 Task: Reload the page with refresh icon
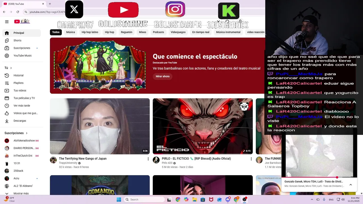[x=18, y=12]
